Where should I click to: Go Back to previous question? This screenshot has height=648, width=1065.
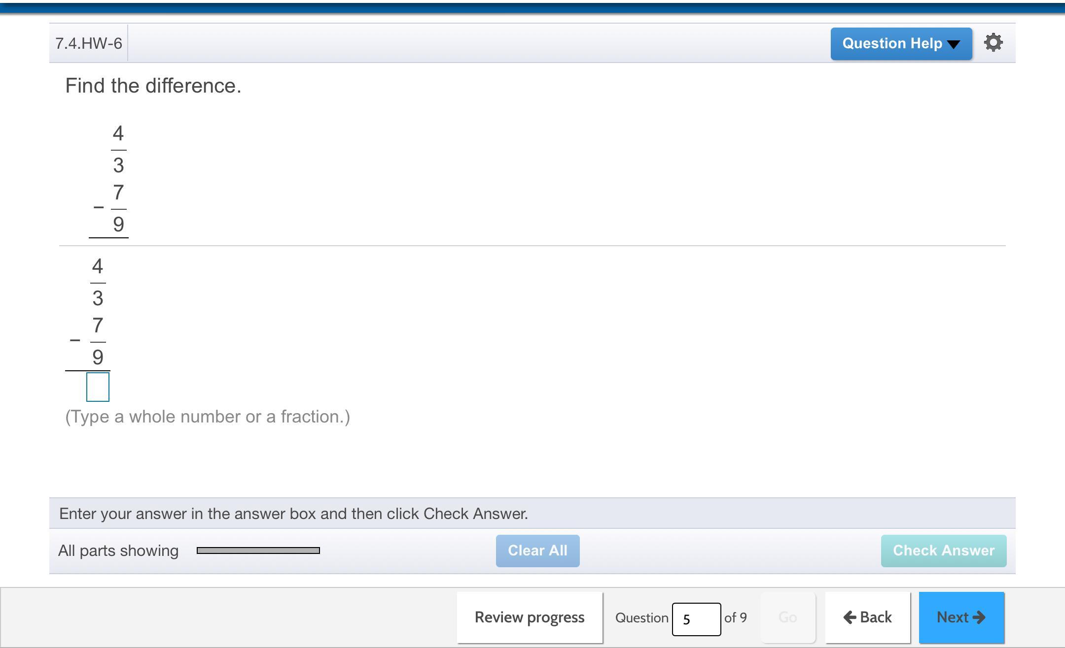pyautogui.click(x=868, y=617)
